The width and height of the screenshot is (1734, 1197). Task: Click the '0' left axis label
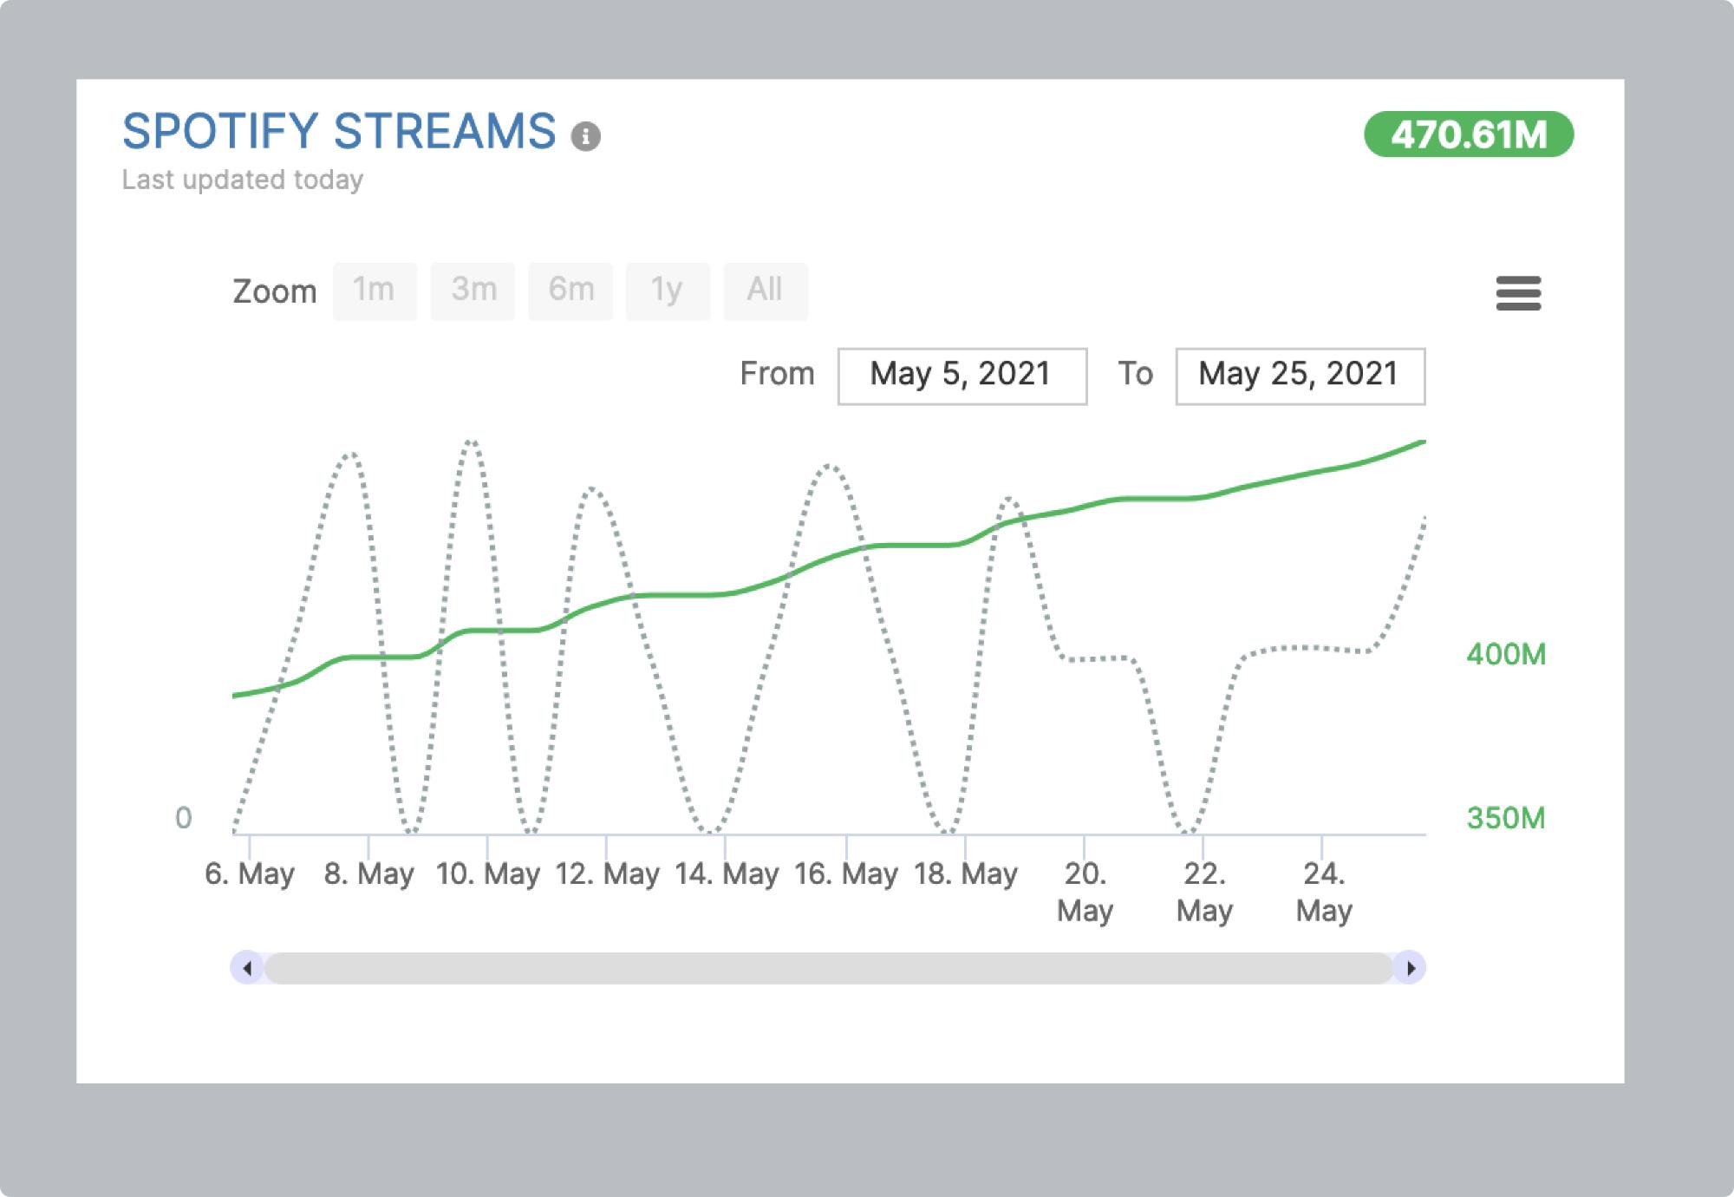click(x=184, y=818)
